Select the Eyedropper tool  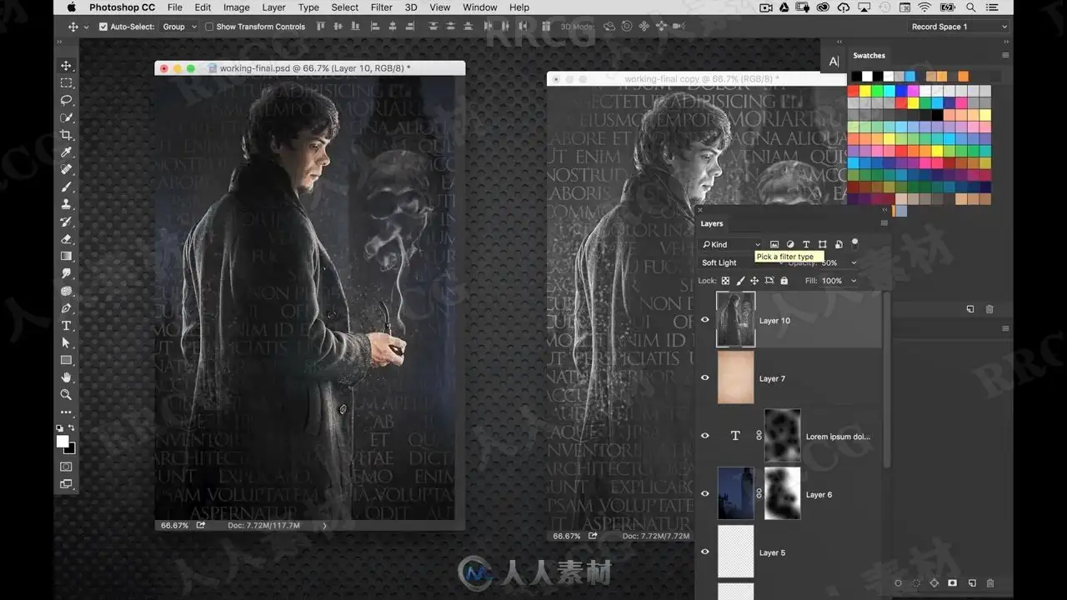coord(67,152)
